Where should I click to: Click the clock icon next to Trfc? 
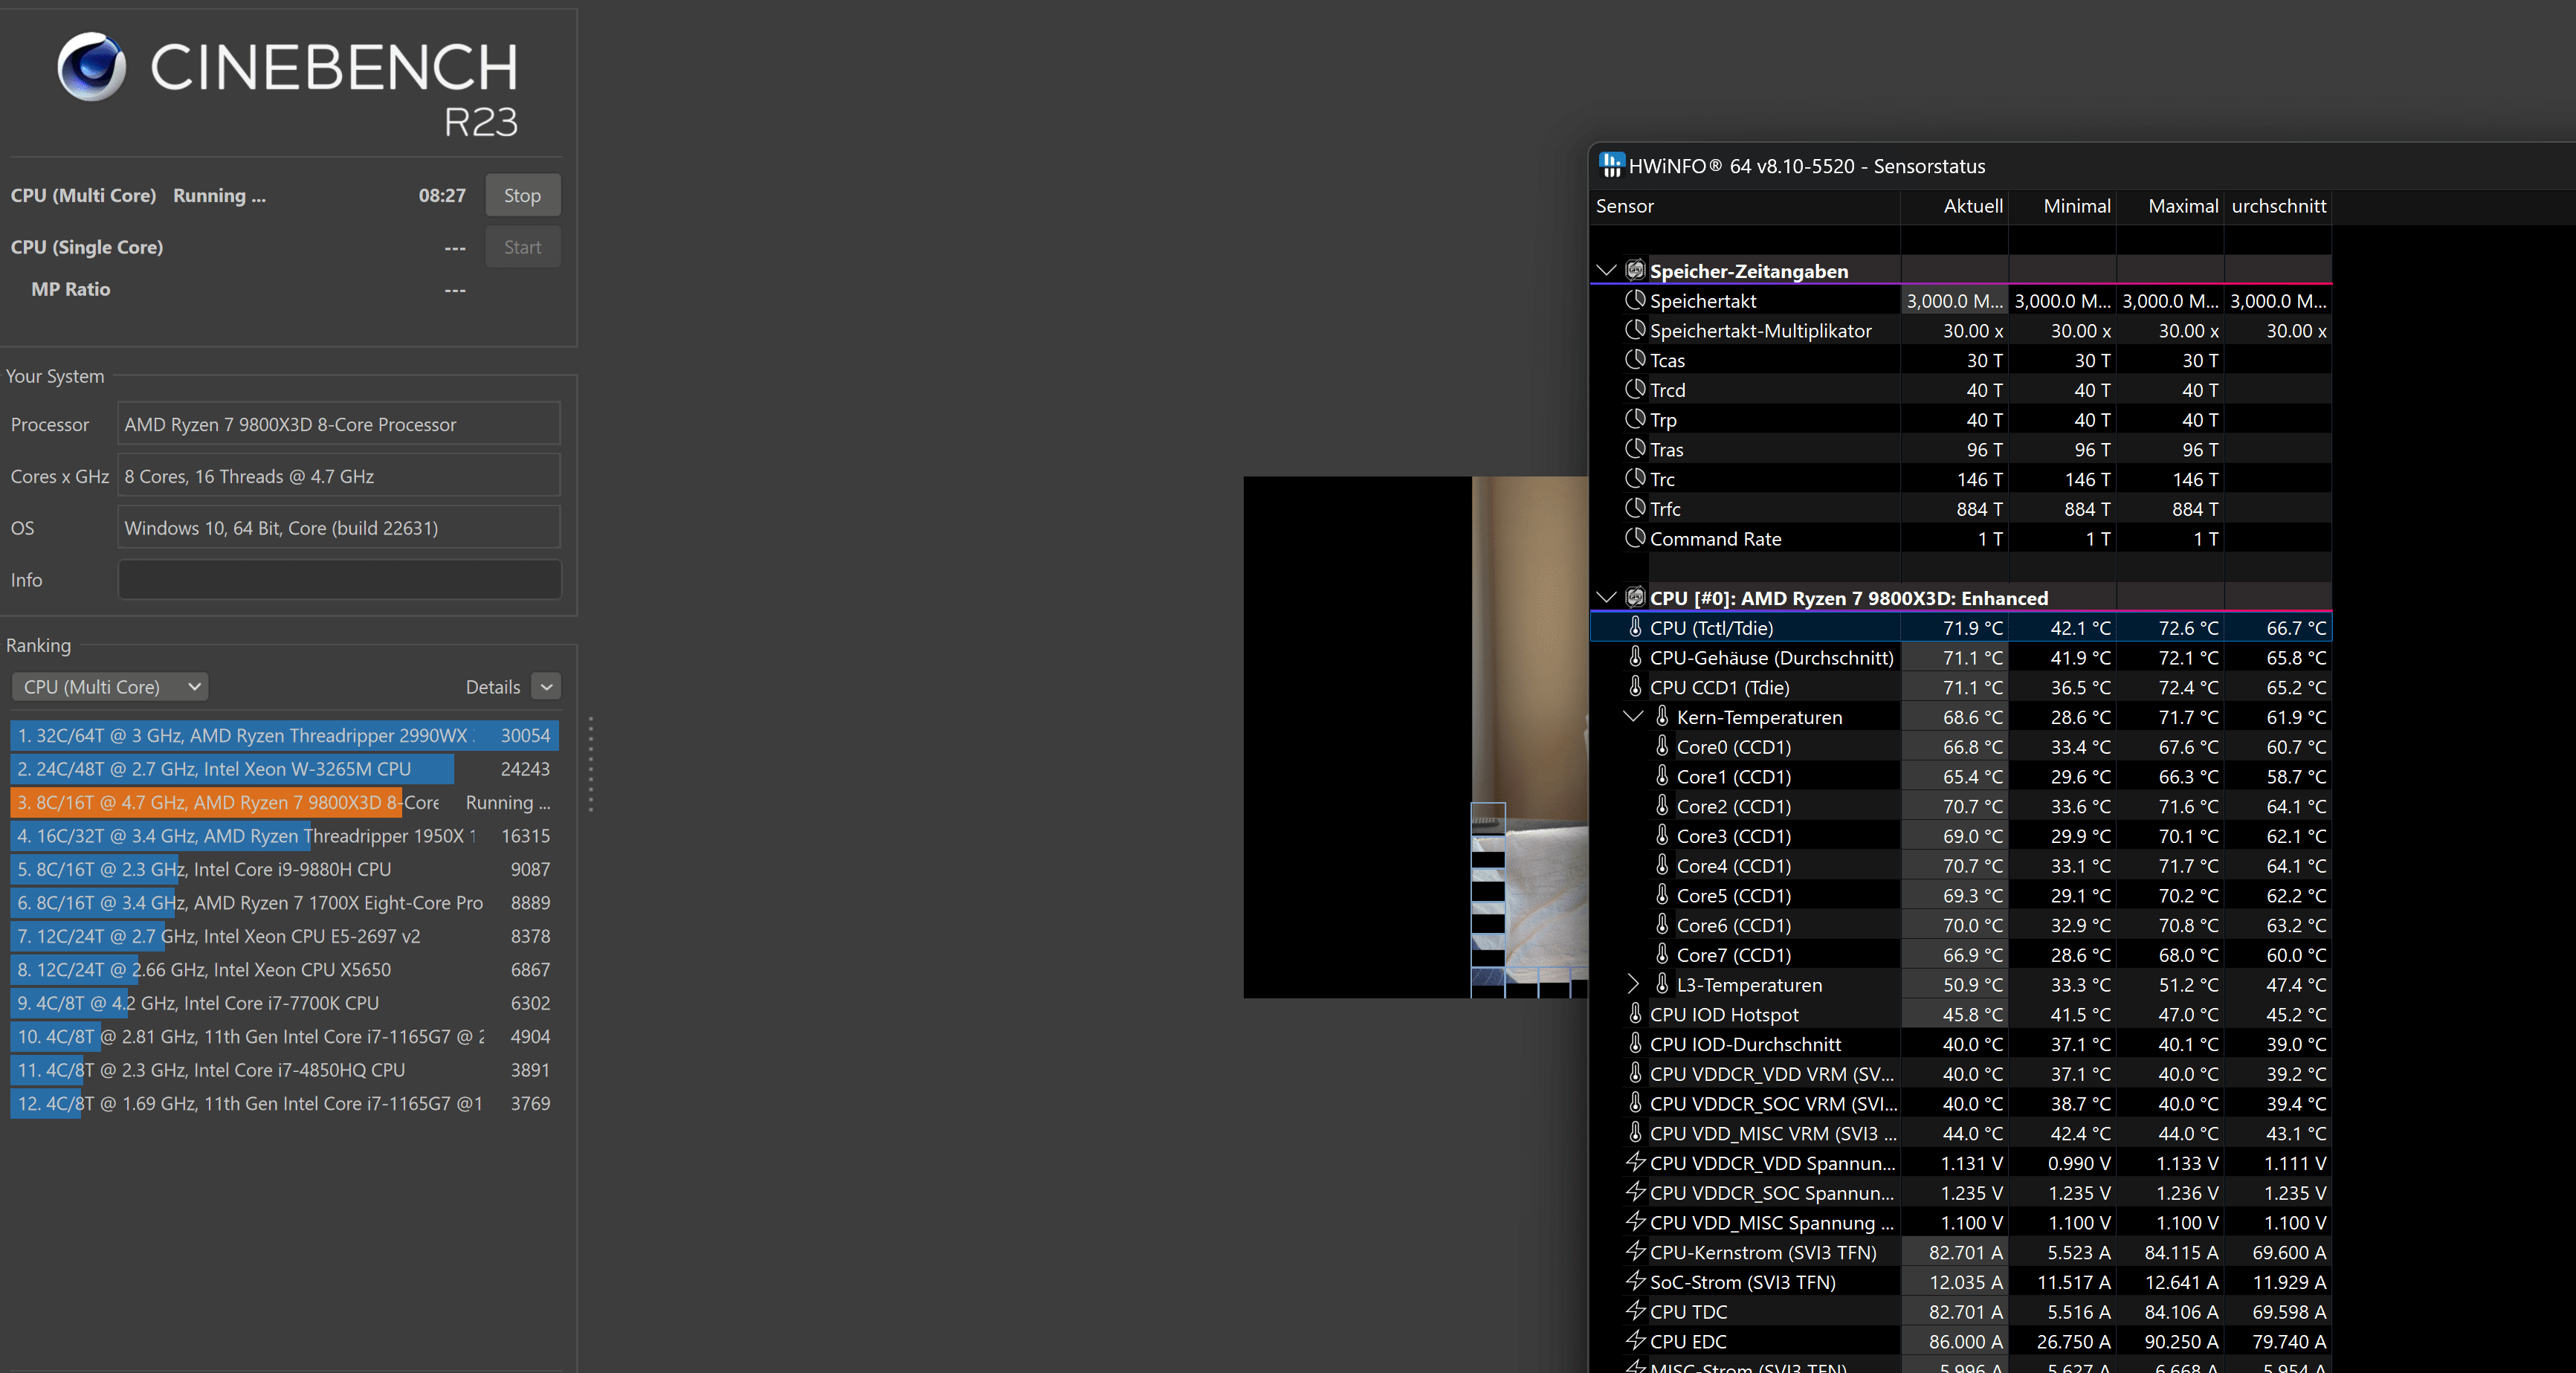tap(1635, 508)
